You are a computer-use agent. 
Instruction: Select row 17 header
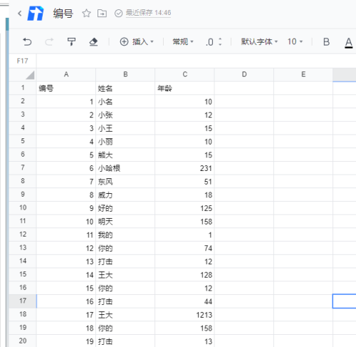[x=23, y=301]
